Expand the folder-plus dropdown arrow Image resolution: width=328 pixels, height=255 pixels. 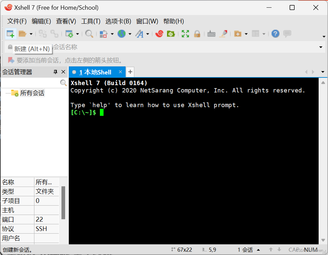tap(246, 34)
